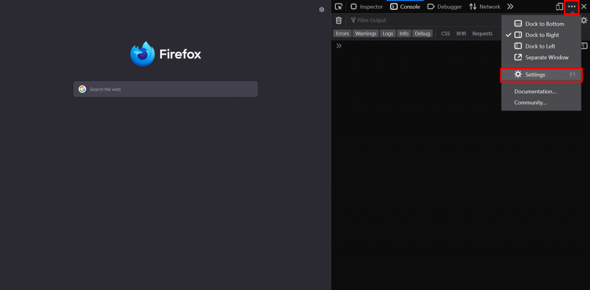Viewport: 590px width, 290px height.
Task: Open Community... link in menu
Action: point(541,103)
